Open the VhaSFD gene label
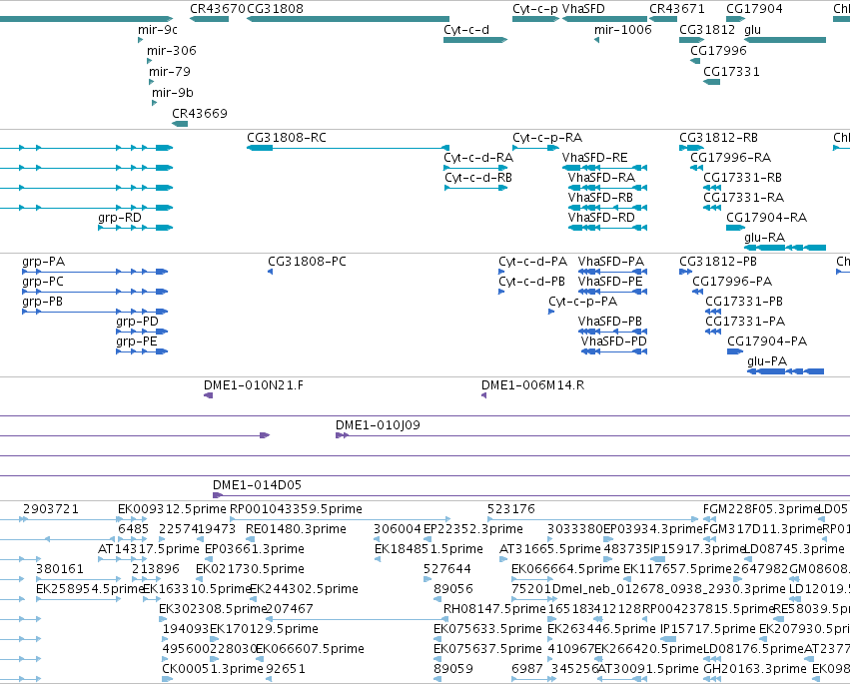Screen dimensions: 850x684 tap(583, 9)
